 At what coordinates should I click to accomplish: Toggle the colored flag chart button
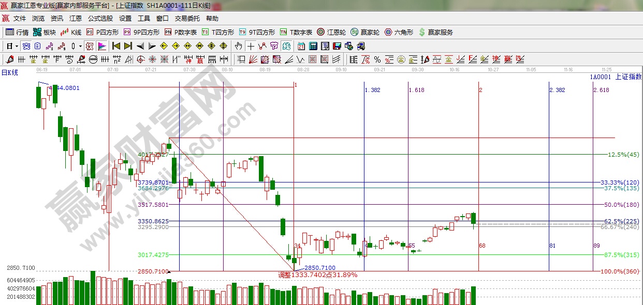click(x=101, y=46)
